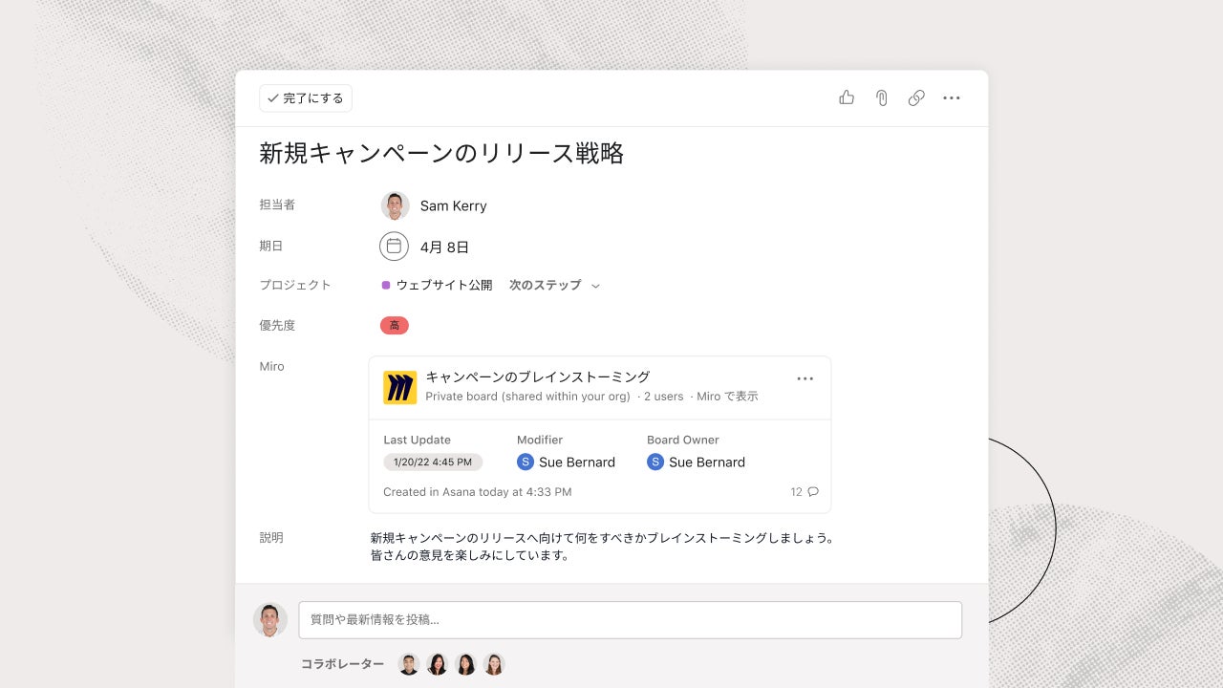Click the 'Last Update' label
The height and width of the screenshot is (688, 1223).
(x=418, y=441)
